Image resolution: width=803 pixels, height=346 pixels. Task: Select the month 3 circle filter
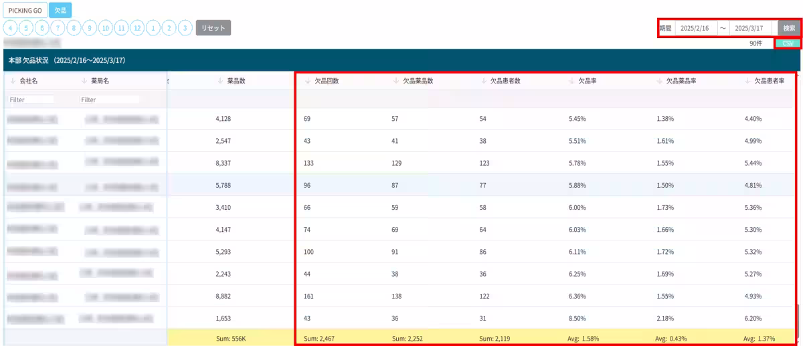tap(185, 28)
